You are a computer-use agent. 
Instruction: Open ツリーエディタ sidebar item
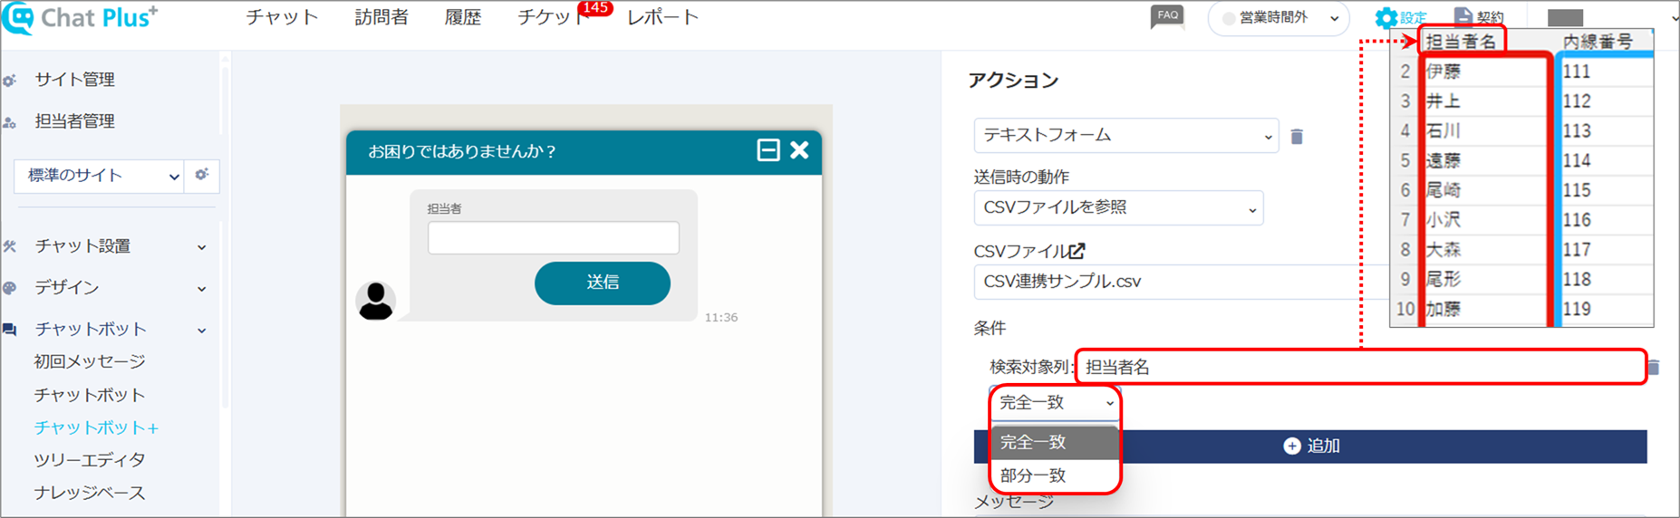pyautogui.click(x=90, y=460)
